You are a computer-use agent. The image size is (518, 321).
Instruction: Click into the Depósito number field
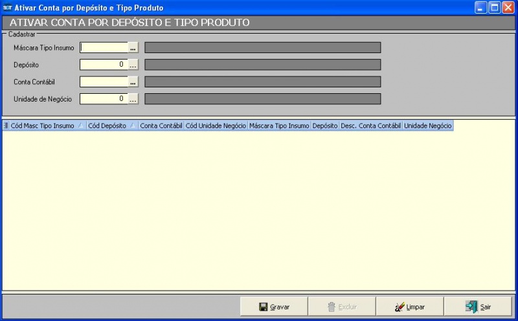pyautogui.click(x=104, y=65)
